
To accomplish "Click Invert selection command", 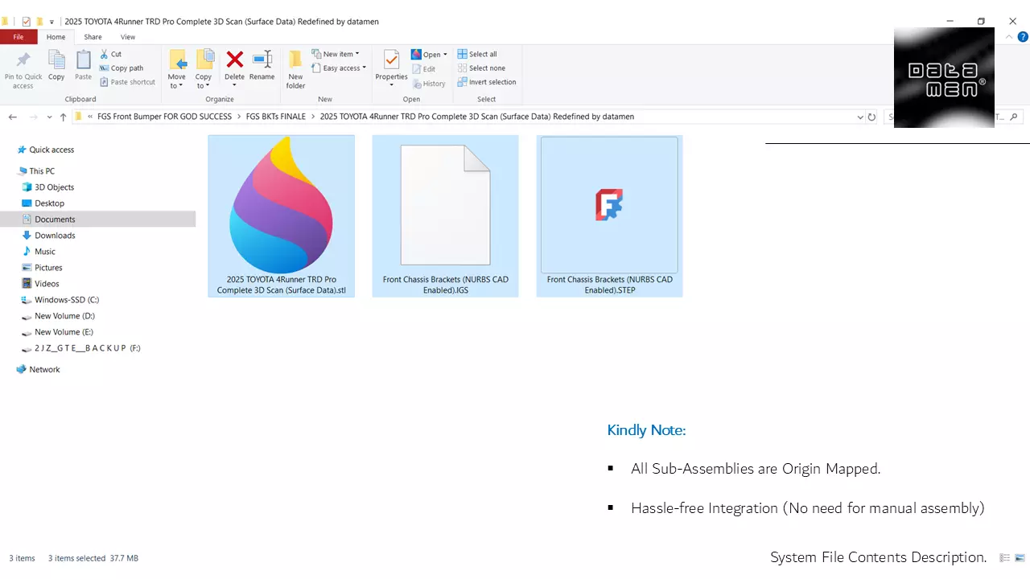I will 487,82.
